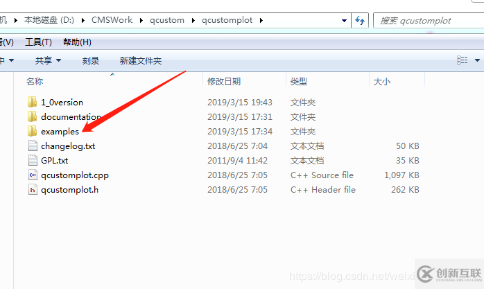The image size is (484, 289).
Task: Click the date 2018/6/25 7:04
Action: [x=237, y=146]
